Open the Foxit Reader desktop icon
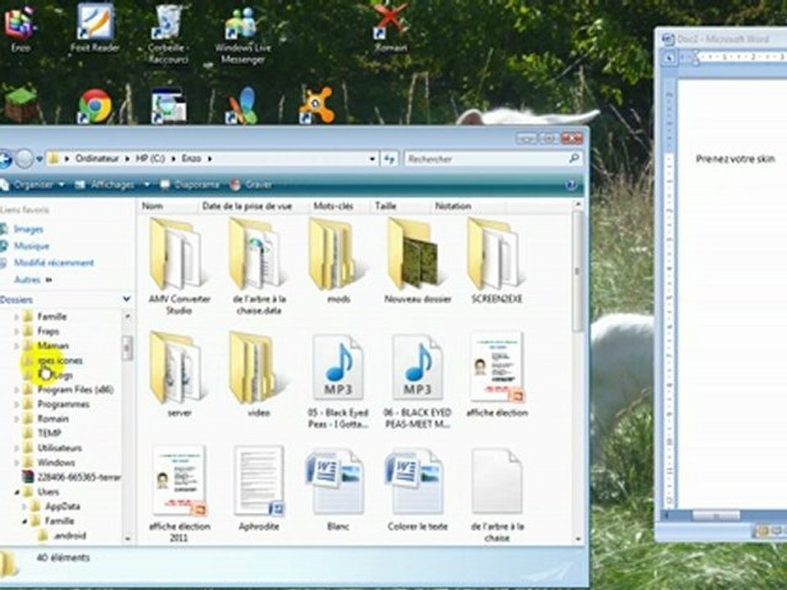787x590 pixels. 95,28
